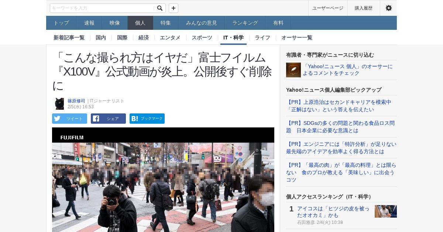This screenshot has height=232, width=443.
Task: Click the search magnifier icon
Action: [x=159, y=8]
